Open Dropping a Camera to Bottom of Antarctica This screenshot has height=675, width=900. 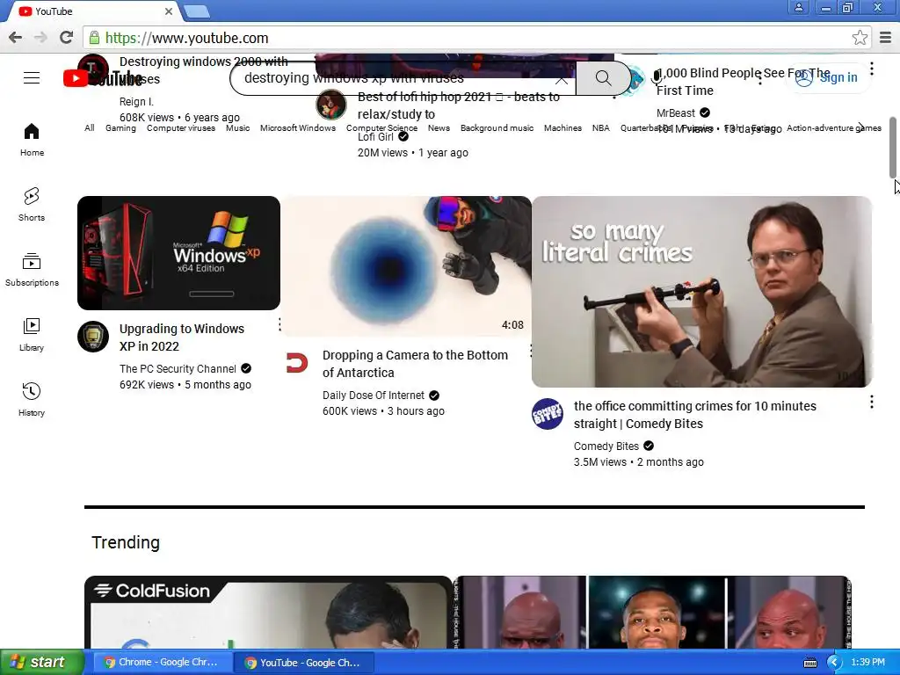click(x=415, y=364)
